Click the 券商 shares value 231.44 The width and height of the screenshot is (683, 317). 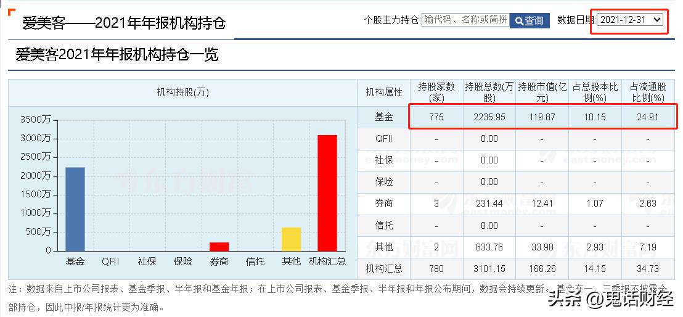point(489,204)
